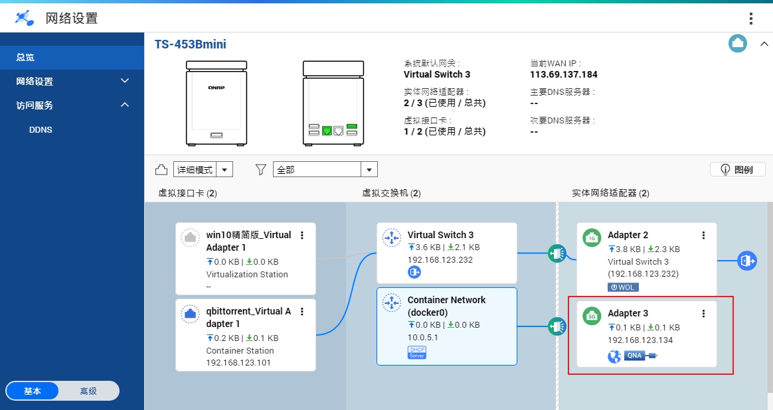This screenshot has width=773, height=410.
Task: Click the 1G badge icon on Adapter 2
Action: click(591, 238)
